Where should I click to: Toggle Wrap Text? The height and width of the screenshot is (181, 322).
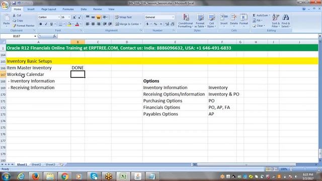123,18
